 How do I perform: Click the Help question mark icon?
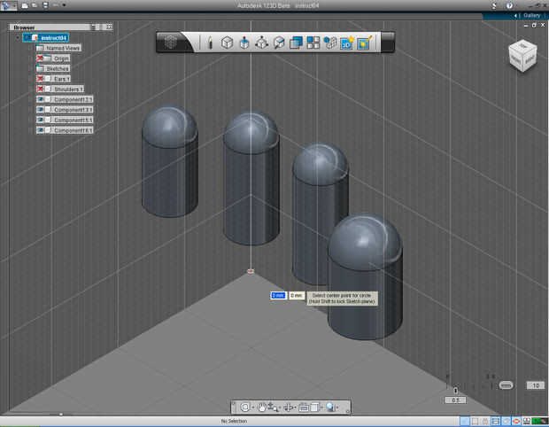pyautogui.click(x=508, y=5)
